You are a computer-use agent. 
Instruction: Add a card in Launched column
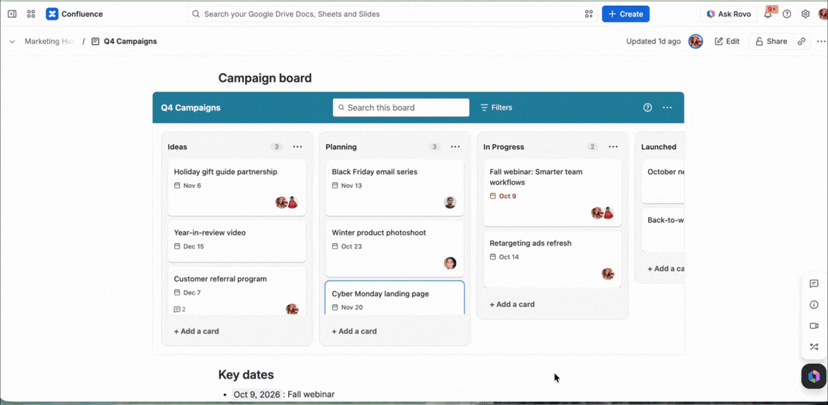(x=666, y=268)
